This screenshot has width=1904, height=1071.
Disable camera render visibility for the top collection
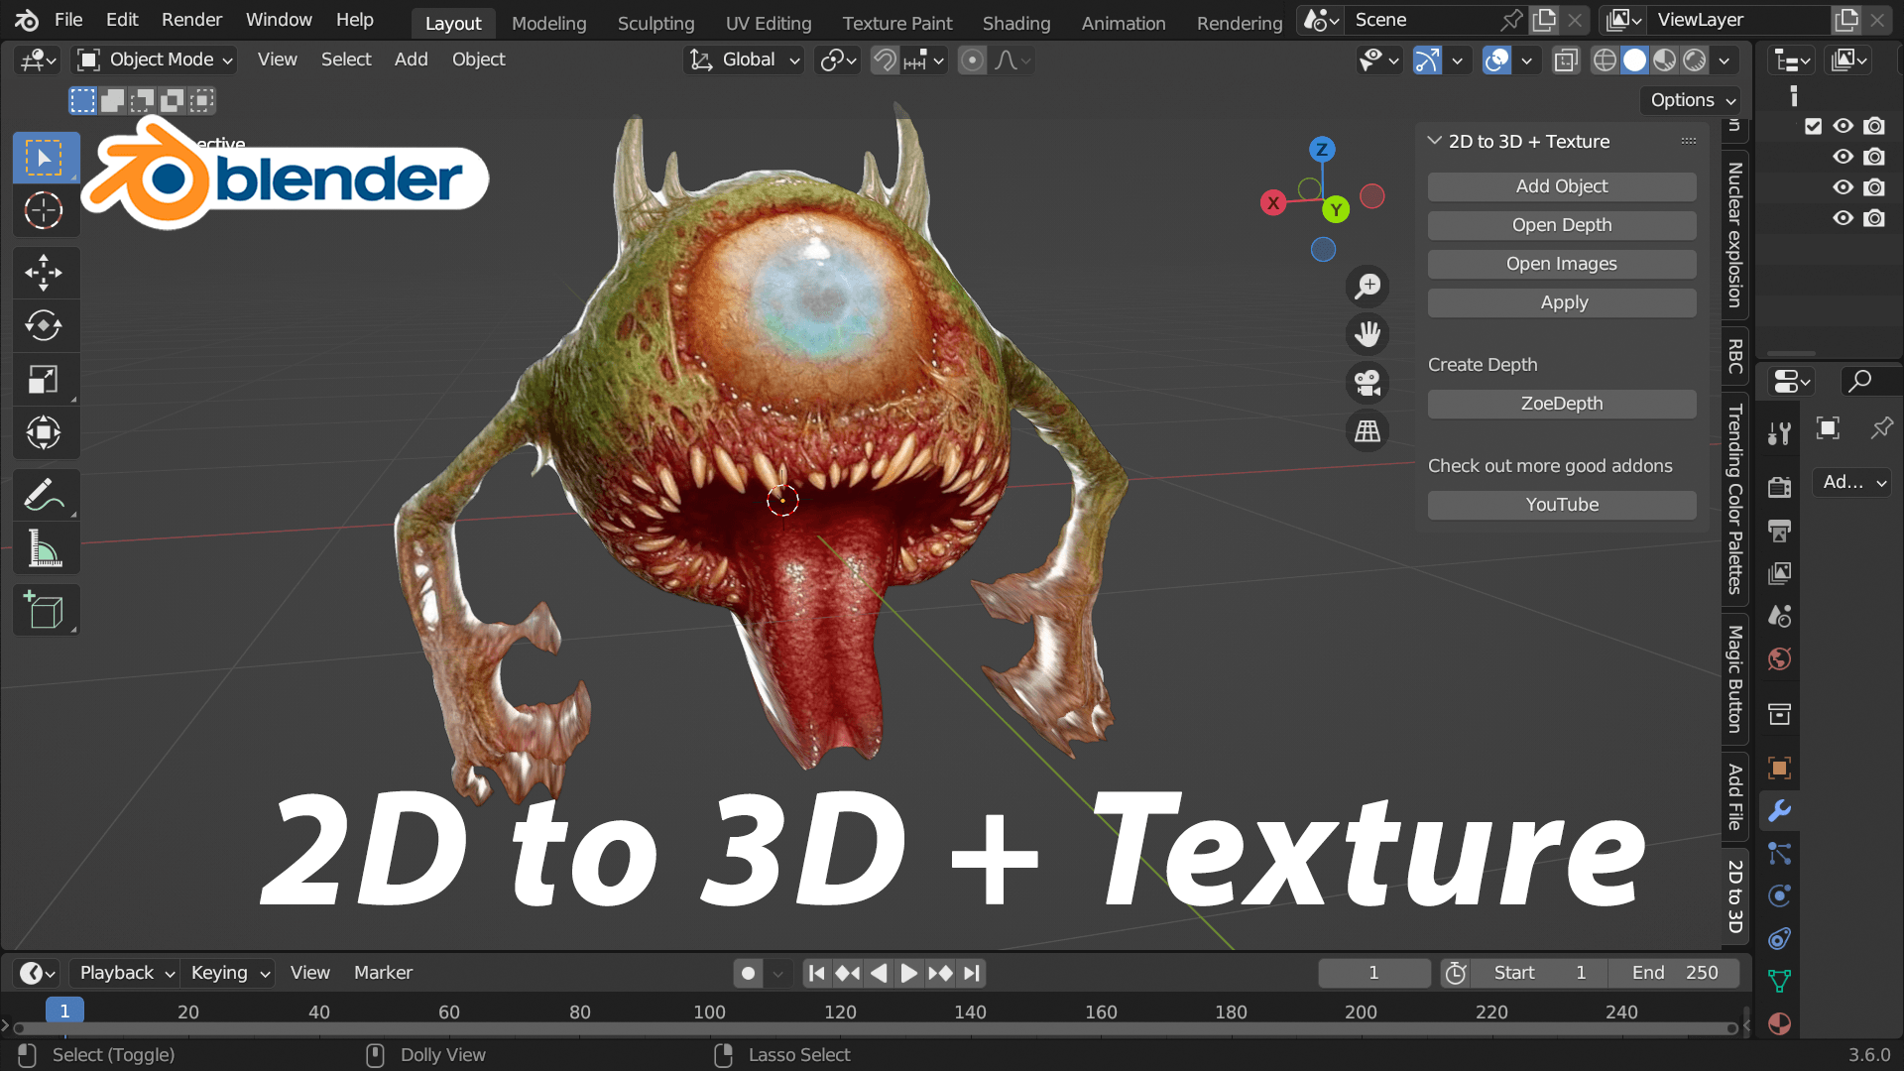(x=1875, y=126)
